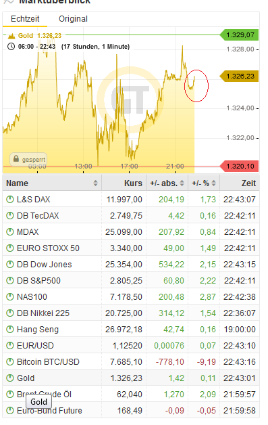Click the L&S DAX price 11.997,00
Image resolution: width=268 pixels, height=425 pixels.
(x=124, y=200)
